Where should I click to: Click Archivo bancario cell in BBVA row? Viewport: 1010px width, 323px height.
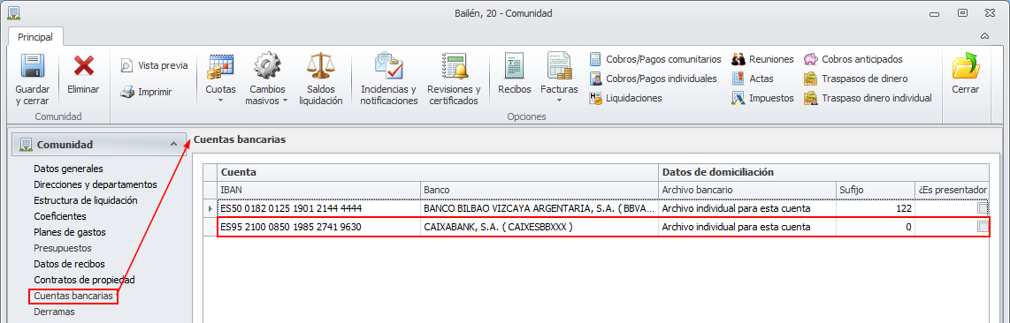coord(747,208)
